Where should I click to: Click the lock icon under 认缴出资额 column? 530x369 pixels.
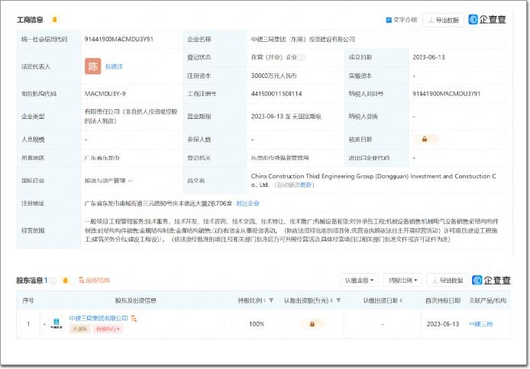[312, 324]
